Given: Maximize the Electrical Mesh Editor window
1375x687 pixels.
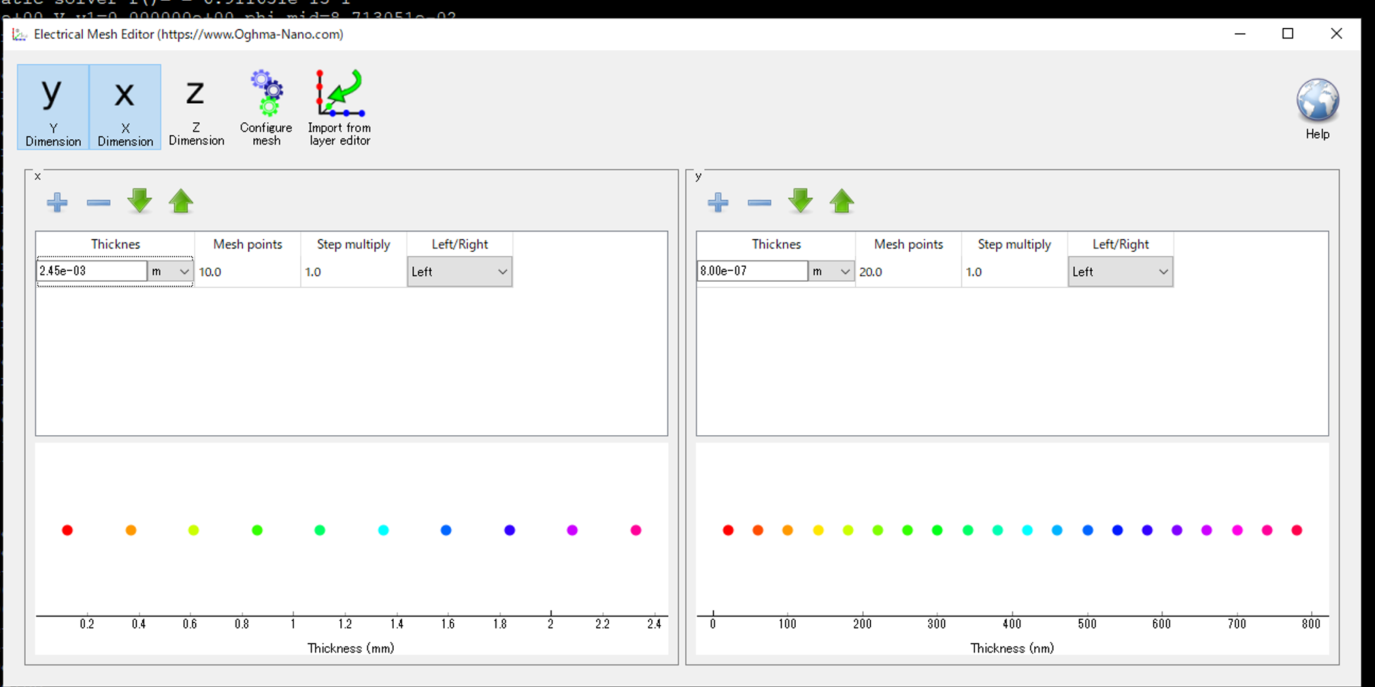Looking at the screenshot, I should coord(1288,34).
